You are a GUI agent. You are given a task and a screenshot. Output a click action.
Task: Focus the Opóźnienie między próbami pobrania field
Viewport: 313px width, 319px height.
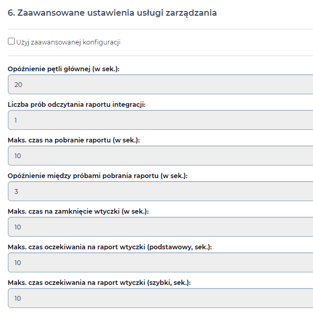(161, 191)
